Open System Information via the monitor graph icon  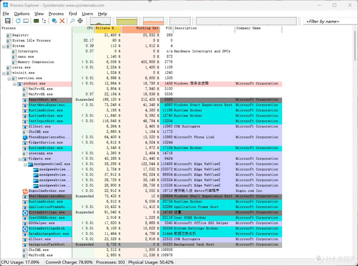36,21
